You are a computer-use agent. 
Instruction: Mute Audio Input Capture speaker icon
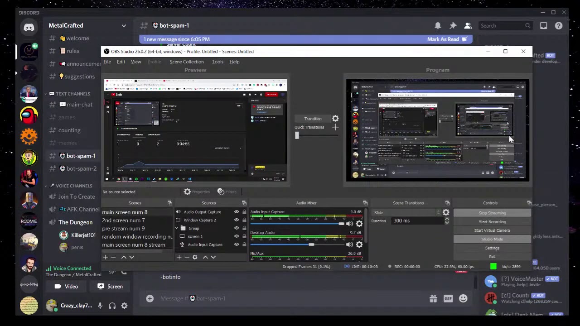pyautogui.click(x=349, y=224)
